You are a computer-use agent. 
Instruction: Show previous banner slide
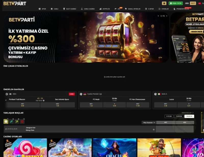click(x=158, y=16)
